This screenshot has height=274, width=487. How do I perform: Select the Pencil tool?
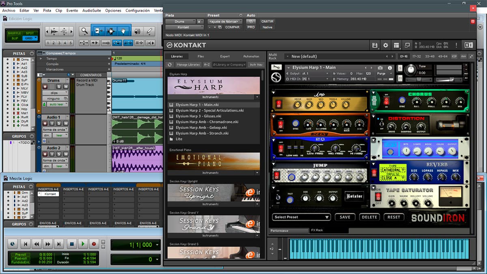149,31
